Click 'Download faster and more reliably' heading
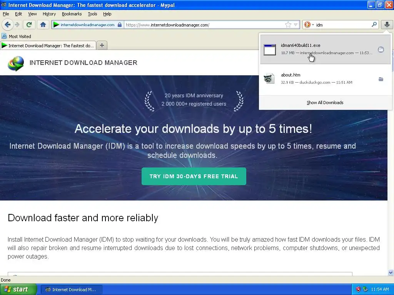394x295 pixels. 83,218
